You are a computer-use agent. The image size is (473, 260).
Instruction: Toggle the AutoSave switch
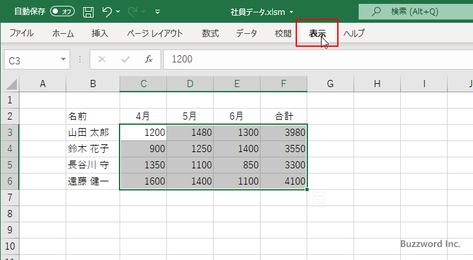pyautogui.click(x=62, y=12)
